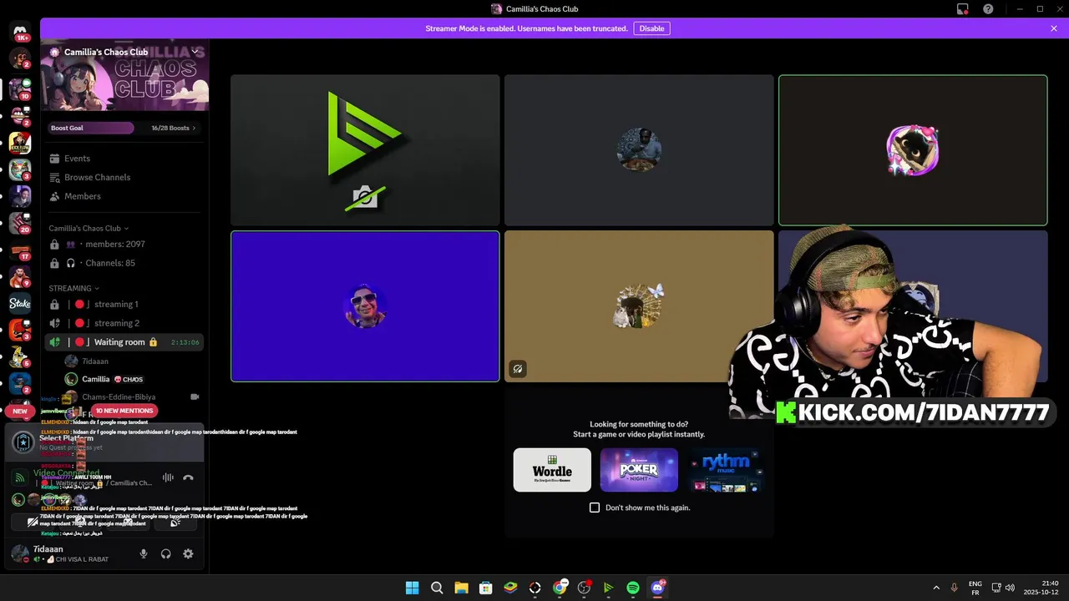Toggle camera in voice controls

point(33,523)
